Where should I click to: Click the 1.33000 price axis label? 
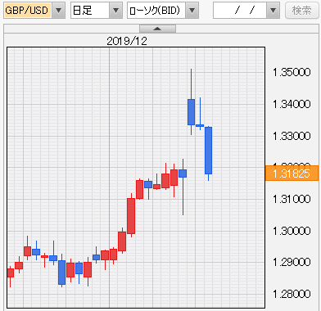292,136
